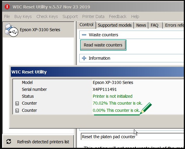The height and width of the screenshot is (149, 185).
Task: Open the Support menu
Action: click(x=70, y=16)
